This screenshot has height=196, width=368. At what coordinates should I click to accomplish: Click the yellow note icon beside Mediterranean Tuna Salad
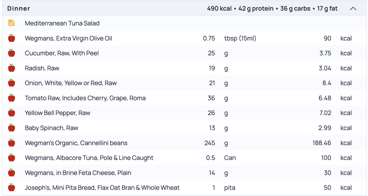[12, 23]
